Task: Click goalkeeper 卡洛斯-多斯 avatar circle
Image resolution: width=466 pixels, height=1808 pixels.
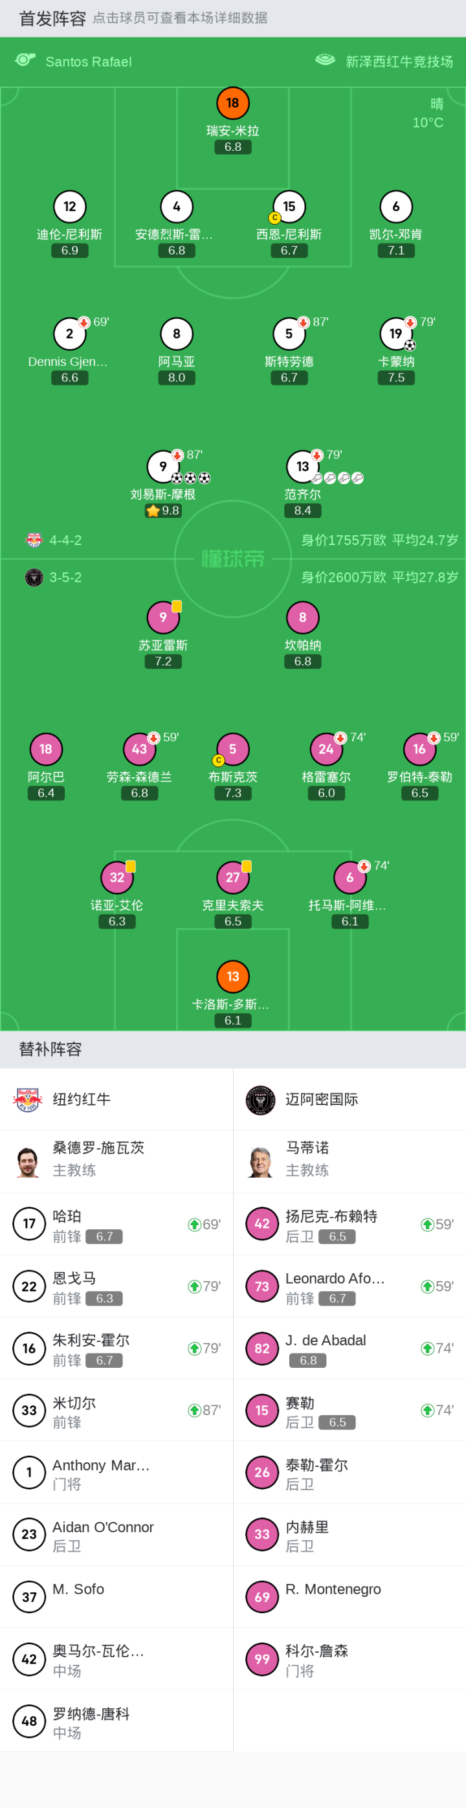Action: (x=233, y=976)
